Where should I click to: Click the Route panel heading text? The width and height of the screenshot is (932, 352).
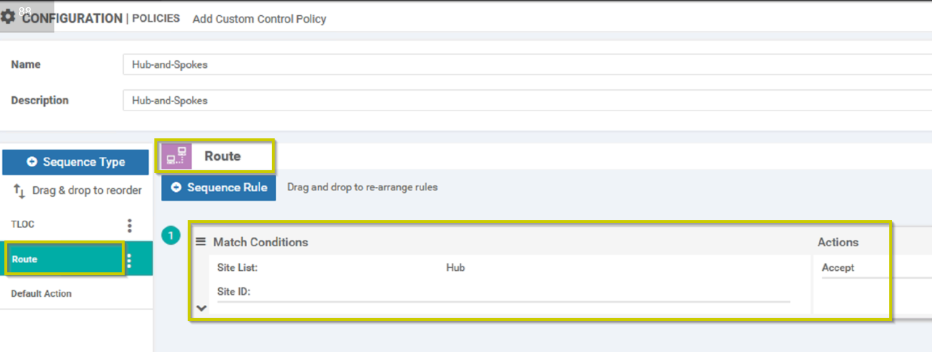tap(222, 156)
